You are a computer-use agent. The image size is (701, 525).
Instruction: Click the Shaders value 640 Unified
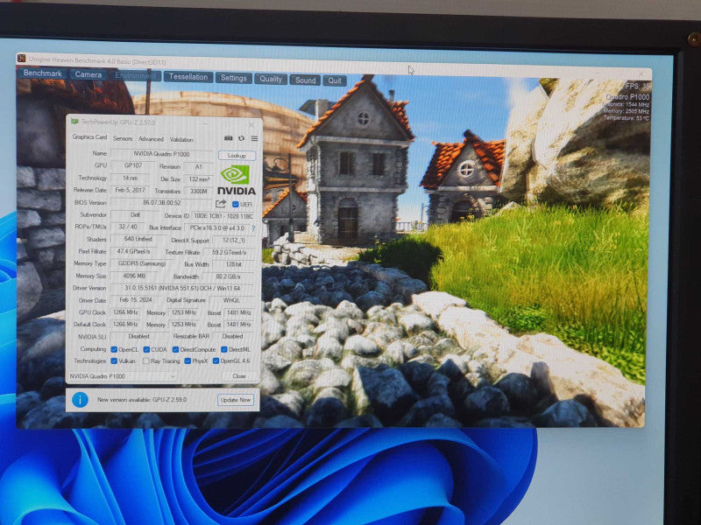(x=138, y=239)
